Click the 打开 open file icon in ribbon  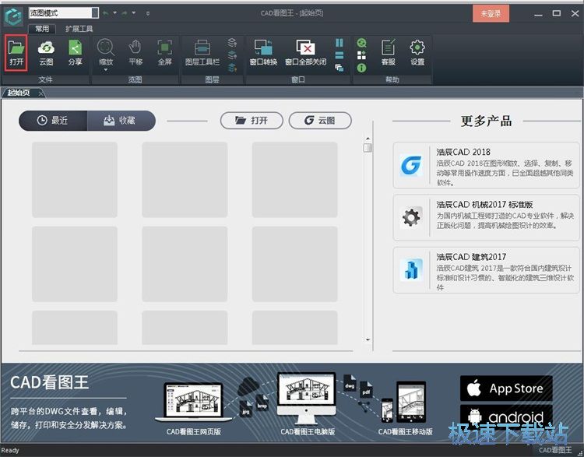[16, 51]
